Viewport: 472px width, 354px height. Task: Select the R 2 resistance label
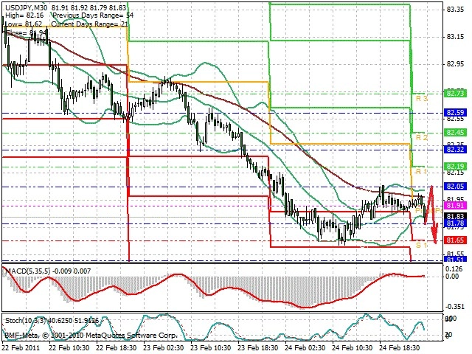[421, 138]
